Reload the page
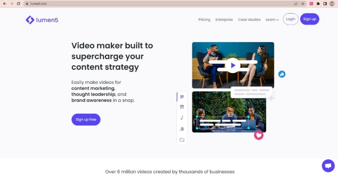This screenshot has width=338, height=176. [19, 4]
